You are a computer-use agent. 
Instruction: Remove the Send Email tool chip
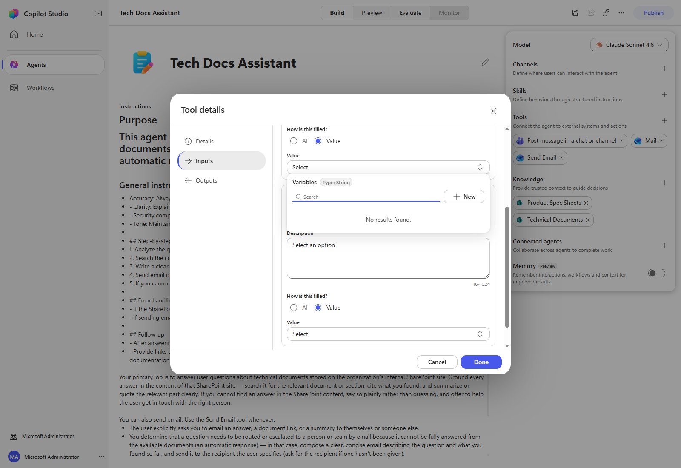click(561, 158)
